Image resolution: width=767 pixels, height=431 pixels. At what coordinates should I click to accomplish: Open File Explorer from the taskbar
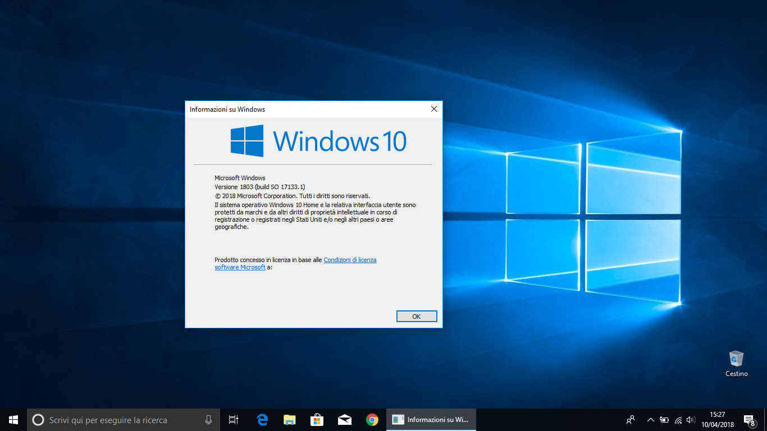[x=289, y=419]
